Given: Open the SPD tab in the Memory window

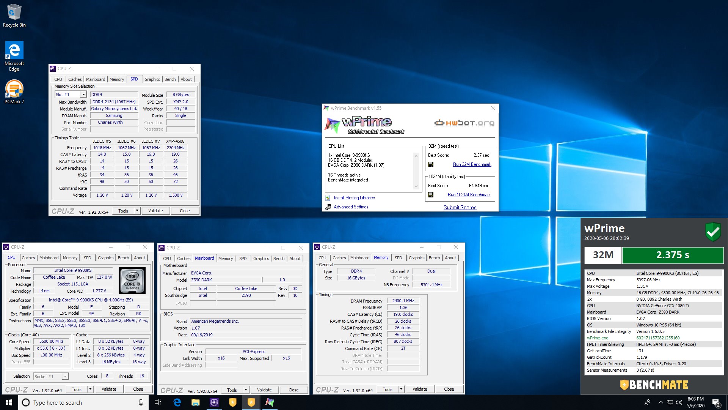Looking at the screenshot, I should (398, 258).
